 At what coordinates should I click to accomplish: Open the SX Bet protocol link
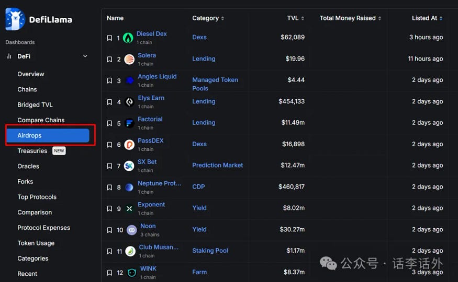coord(147,162)
